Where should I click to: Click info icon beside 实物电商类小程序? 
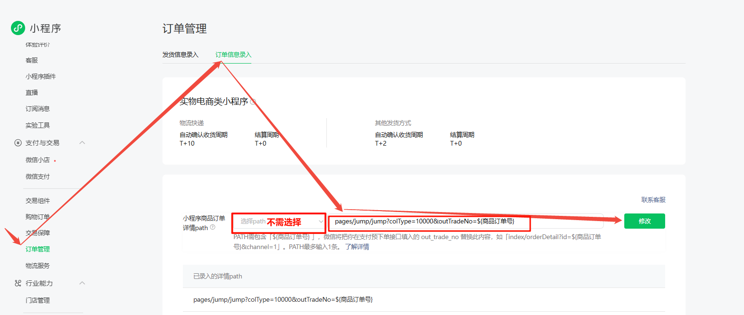tap(253, 102)
